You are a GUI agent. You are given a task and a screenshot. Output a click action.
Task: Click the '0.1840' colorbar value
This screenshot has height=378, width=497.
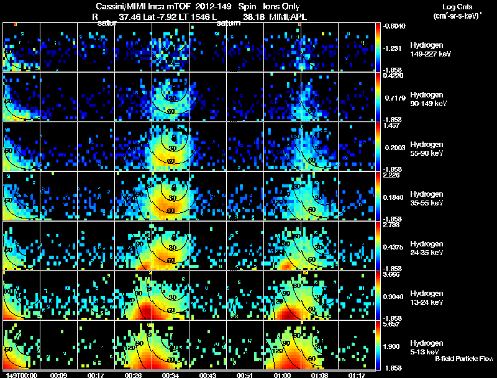click(x=393, y=197)
